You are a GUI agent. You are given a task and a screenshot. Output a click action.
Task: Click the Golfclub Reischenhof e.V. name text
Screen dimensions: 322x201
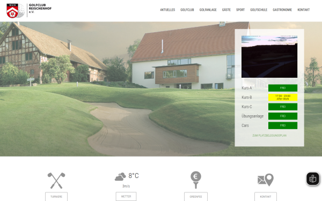tap(40, 9)
